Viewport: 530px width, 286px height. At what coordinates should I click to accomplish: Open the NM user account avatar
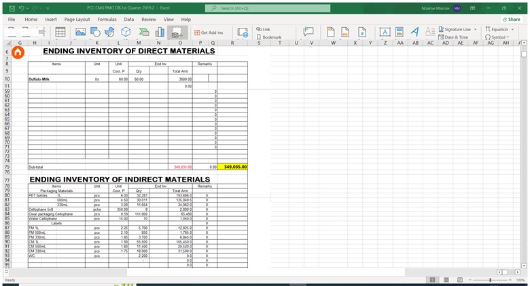pyautogui.click(x=457, y=8)
